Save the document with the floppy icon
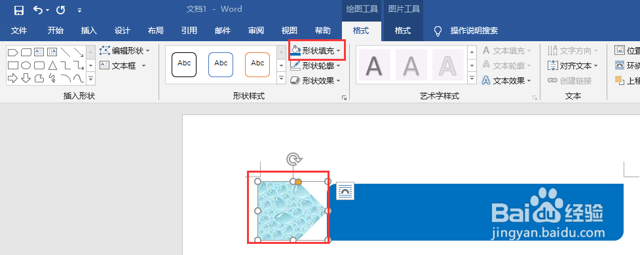The width and height of the screenshot is (640, 255). pyautogui.click(x=19, y=10)
